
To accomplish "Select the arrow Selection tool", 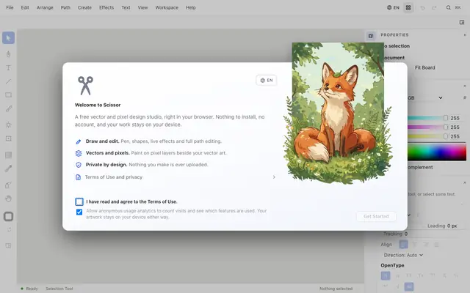I will [x=8, y=38].
